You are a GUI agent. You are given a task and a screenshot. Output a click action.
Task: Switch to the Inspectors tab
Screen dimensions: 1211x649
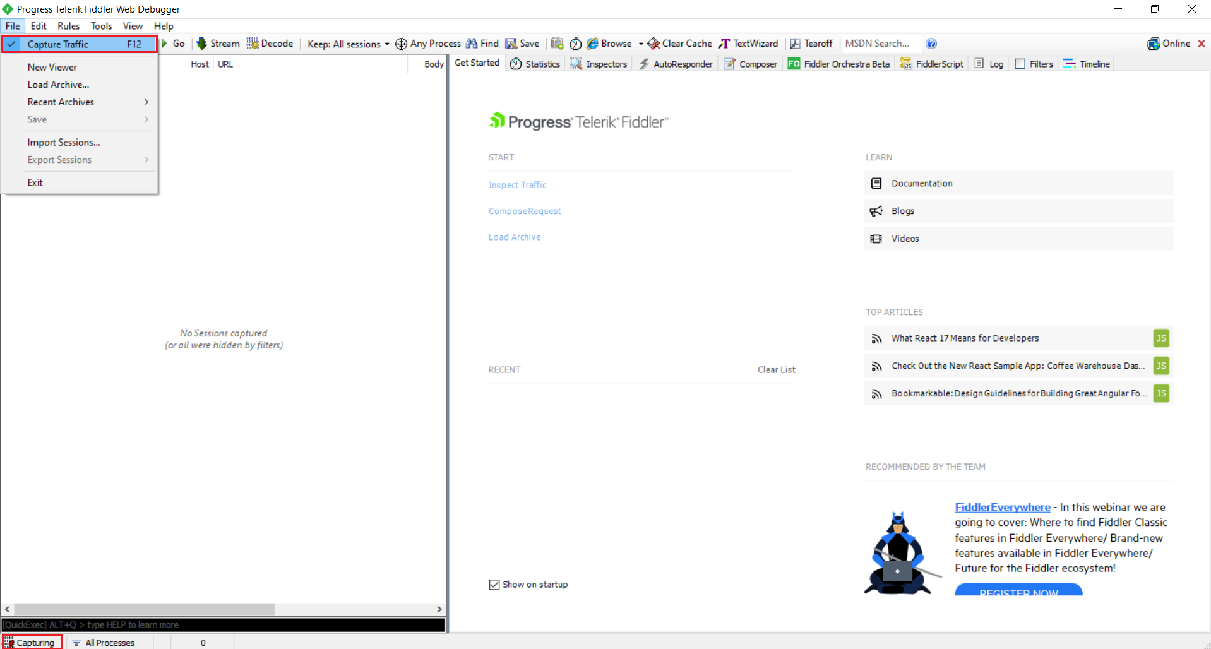tap(599, 64)
